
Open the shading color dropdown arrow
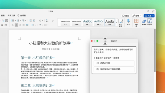43,25
